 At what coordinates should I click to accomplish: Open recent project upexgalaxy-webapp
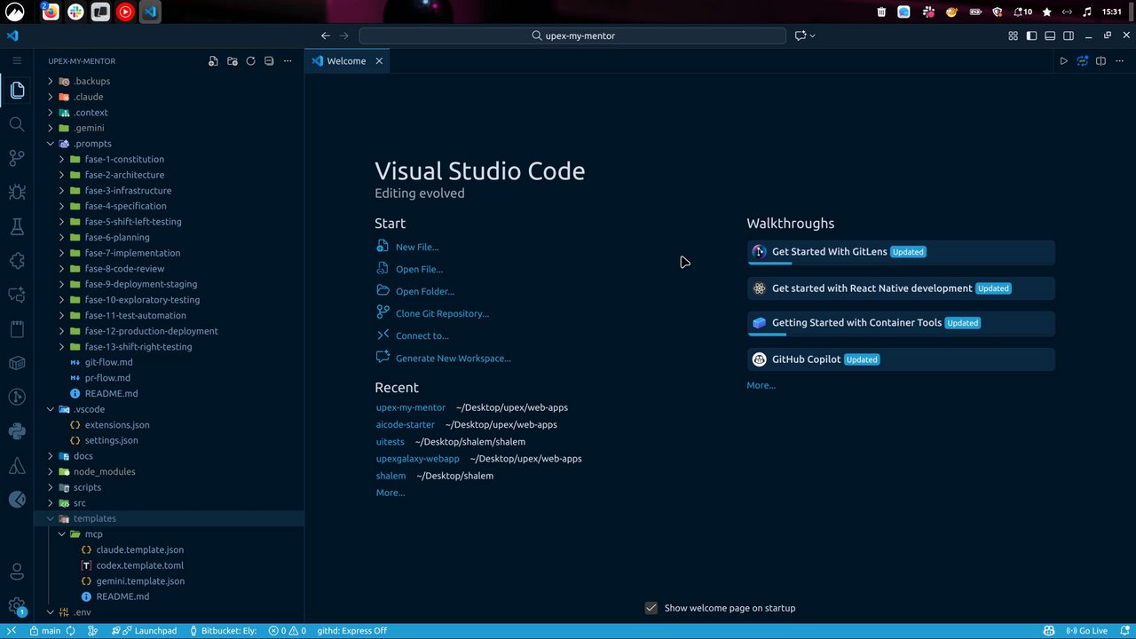click(418, 459)
